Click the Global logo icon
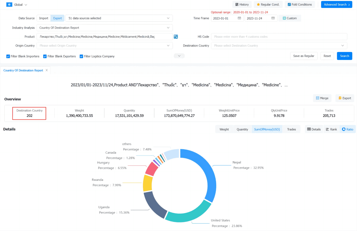357x231 pixels. coord(9,5)
